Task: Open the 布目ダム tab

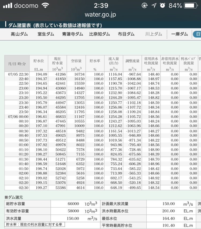Action: [x=126, y=34]
